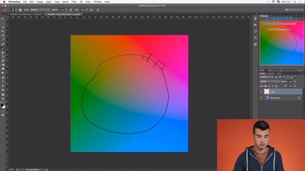Select the Eraser tool
Screen dimensions: 305x171
point(3,61)
